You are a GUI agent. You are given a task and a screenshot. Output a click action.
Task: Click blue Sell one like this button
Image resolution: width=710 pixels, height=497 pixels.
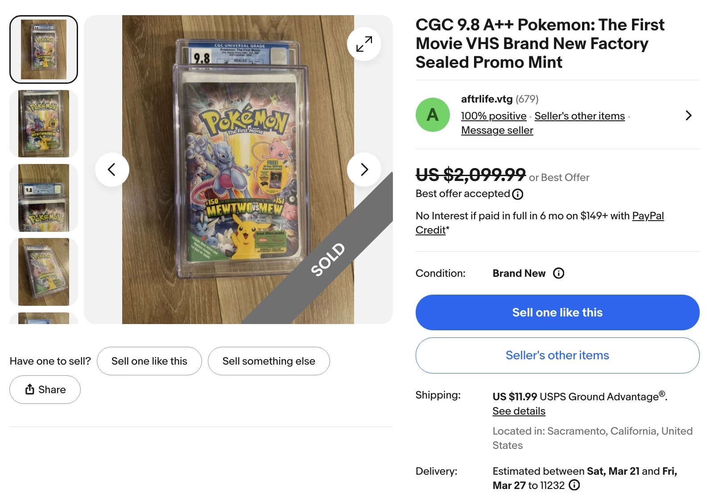557,312
